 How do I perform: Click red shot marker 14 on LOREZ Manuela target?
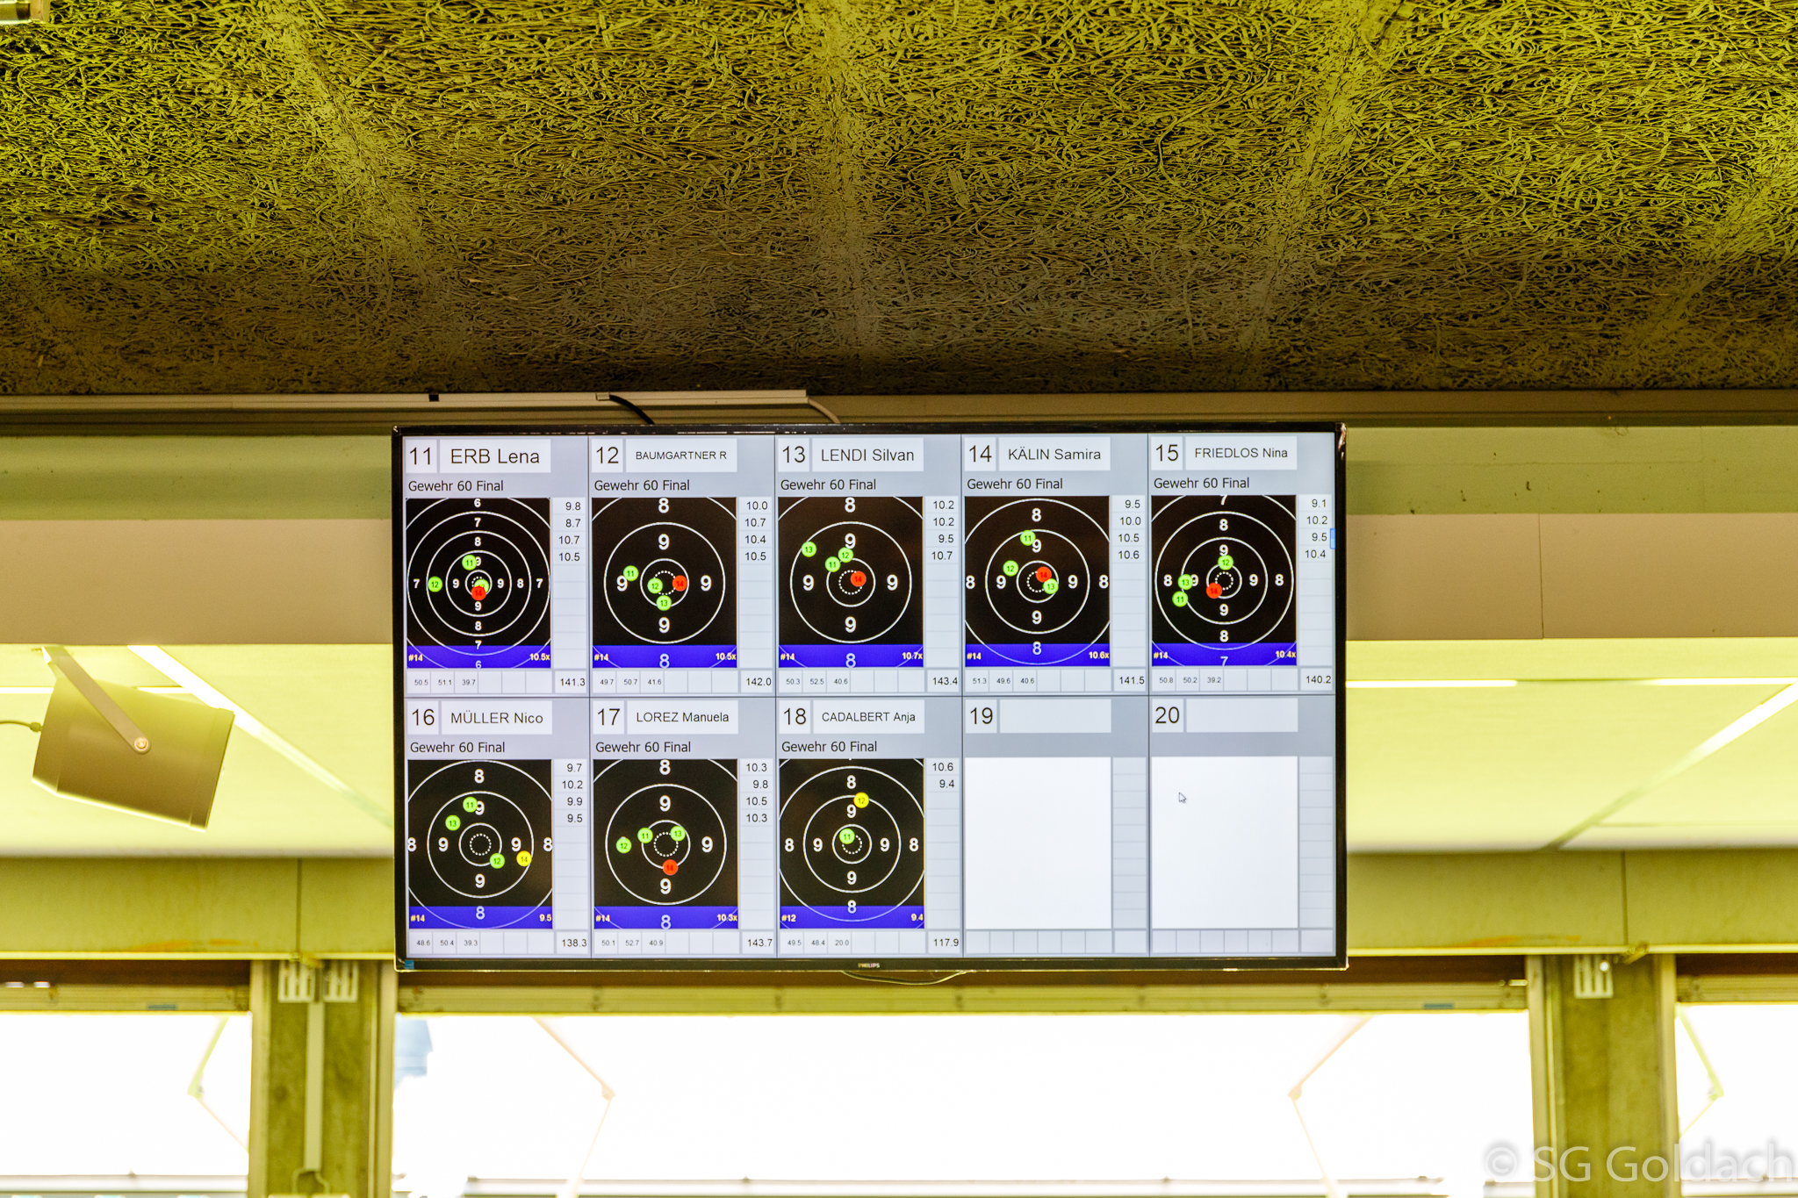coord(670,867)
